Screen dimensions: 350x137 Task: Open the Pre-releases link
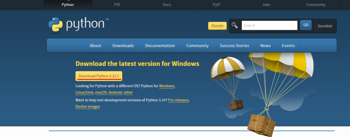tap(178, 100)
